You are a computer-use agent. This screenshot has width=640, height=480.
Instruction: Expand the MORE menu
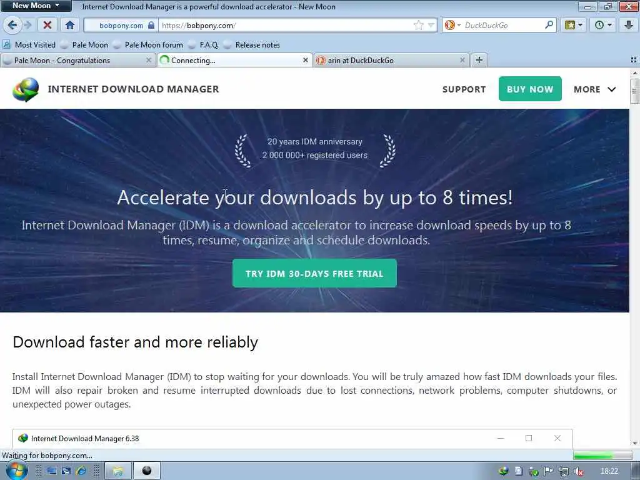(x=595, y=89)
